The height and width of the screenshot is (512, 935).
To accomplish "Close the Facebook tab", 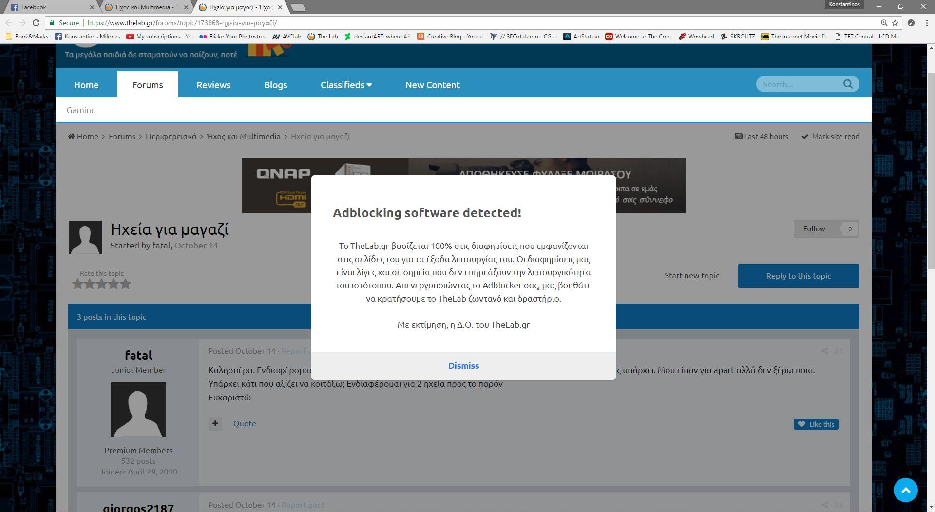I will [x=92, y=7].
